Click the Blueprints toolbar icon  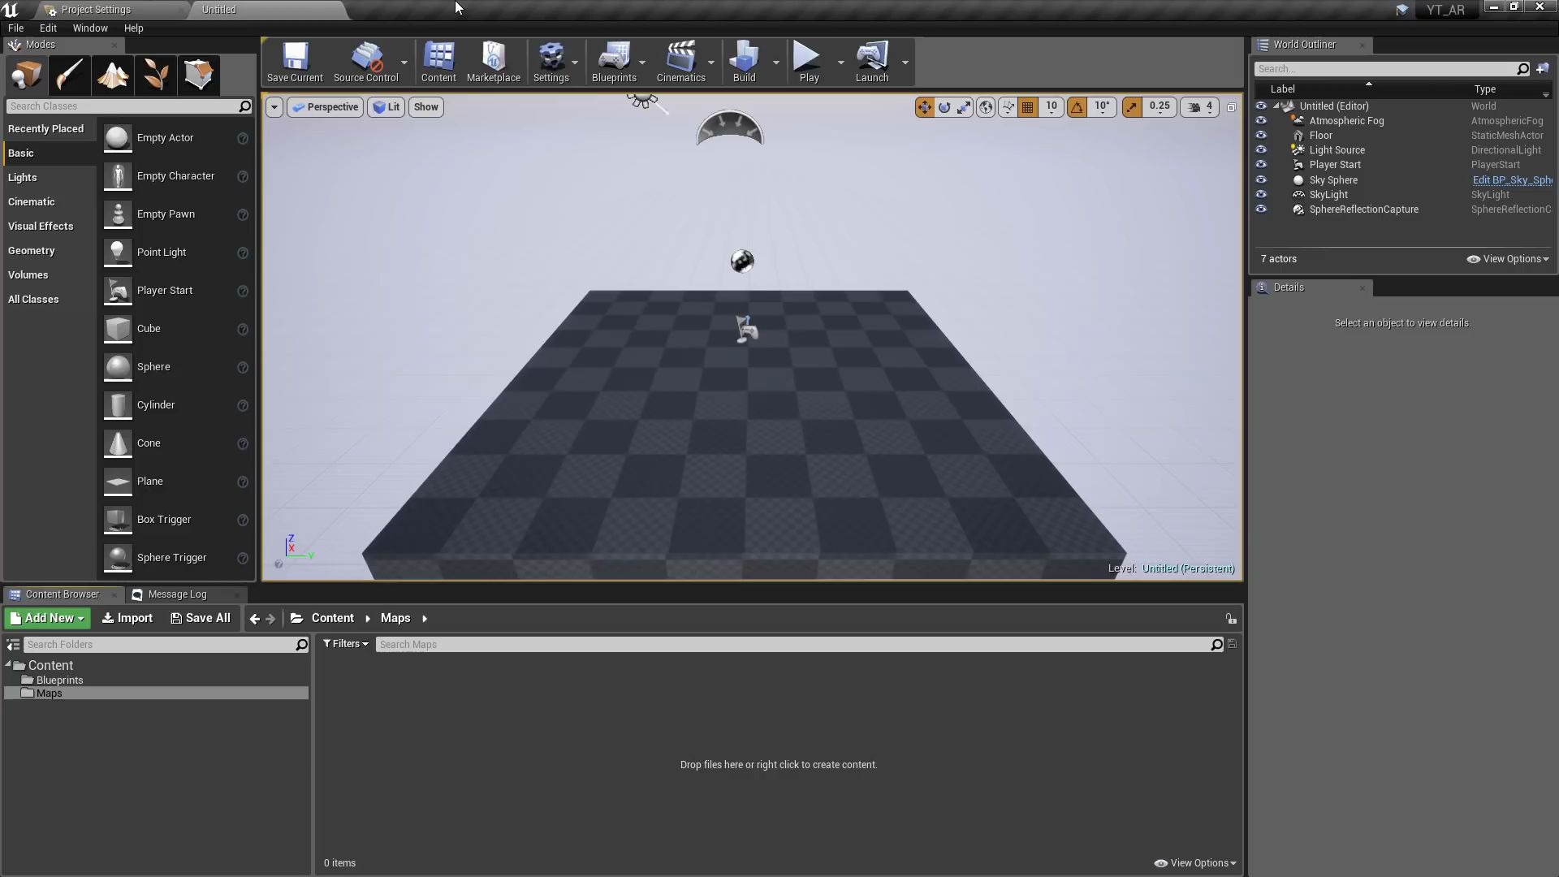[615, 62]
